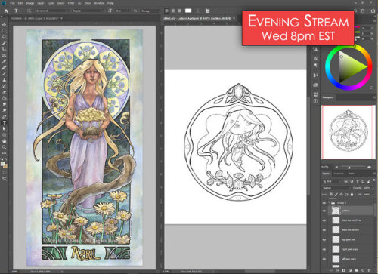Hide the Group 5 layer group
Image resolution: width=378 pixels, height=274 pixels.
[324, 202]
